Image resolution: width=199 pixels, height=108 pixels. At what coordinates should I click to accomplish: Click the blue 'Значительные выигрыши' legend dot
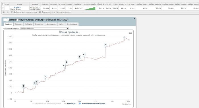80,103
